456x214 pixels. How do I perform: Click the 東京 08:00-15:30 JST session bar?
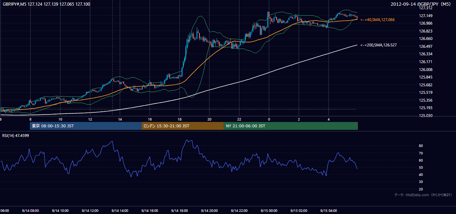[86, 126]
